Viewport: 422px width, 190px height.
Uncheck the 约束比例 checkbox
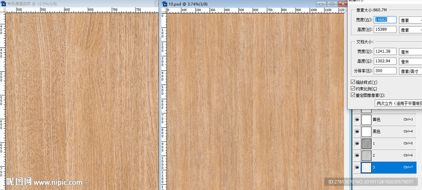pyautogui.click(x=353, y=88)
